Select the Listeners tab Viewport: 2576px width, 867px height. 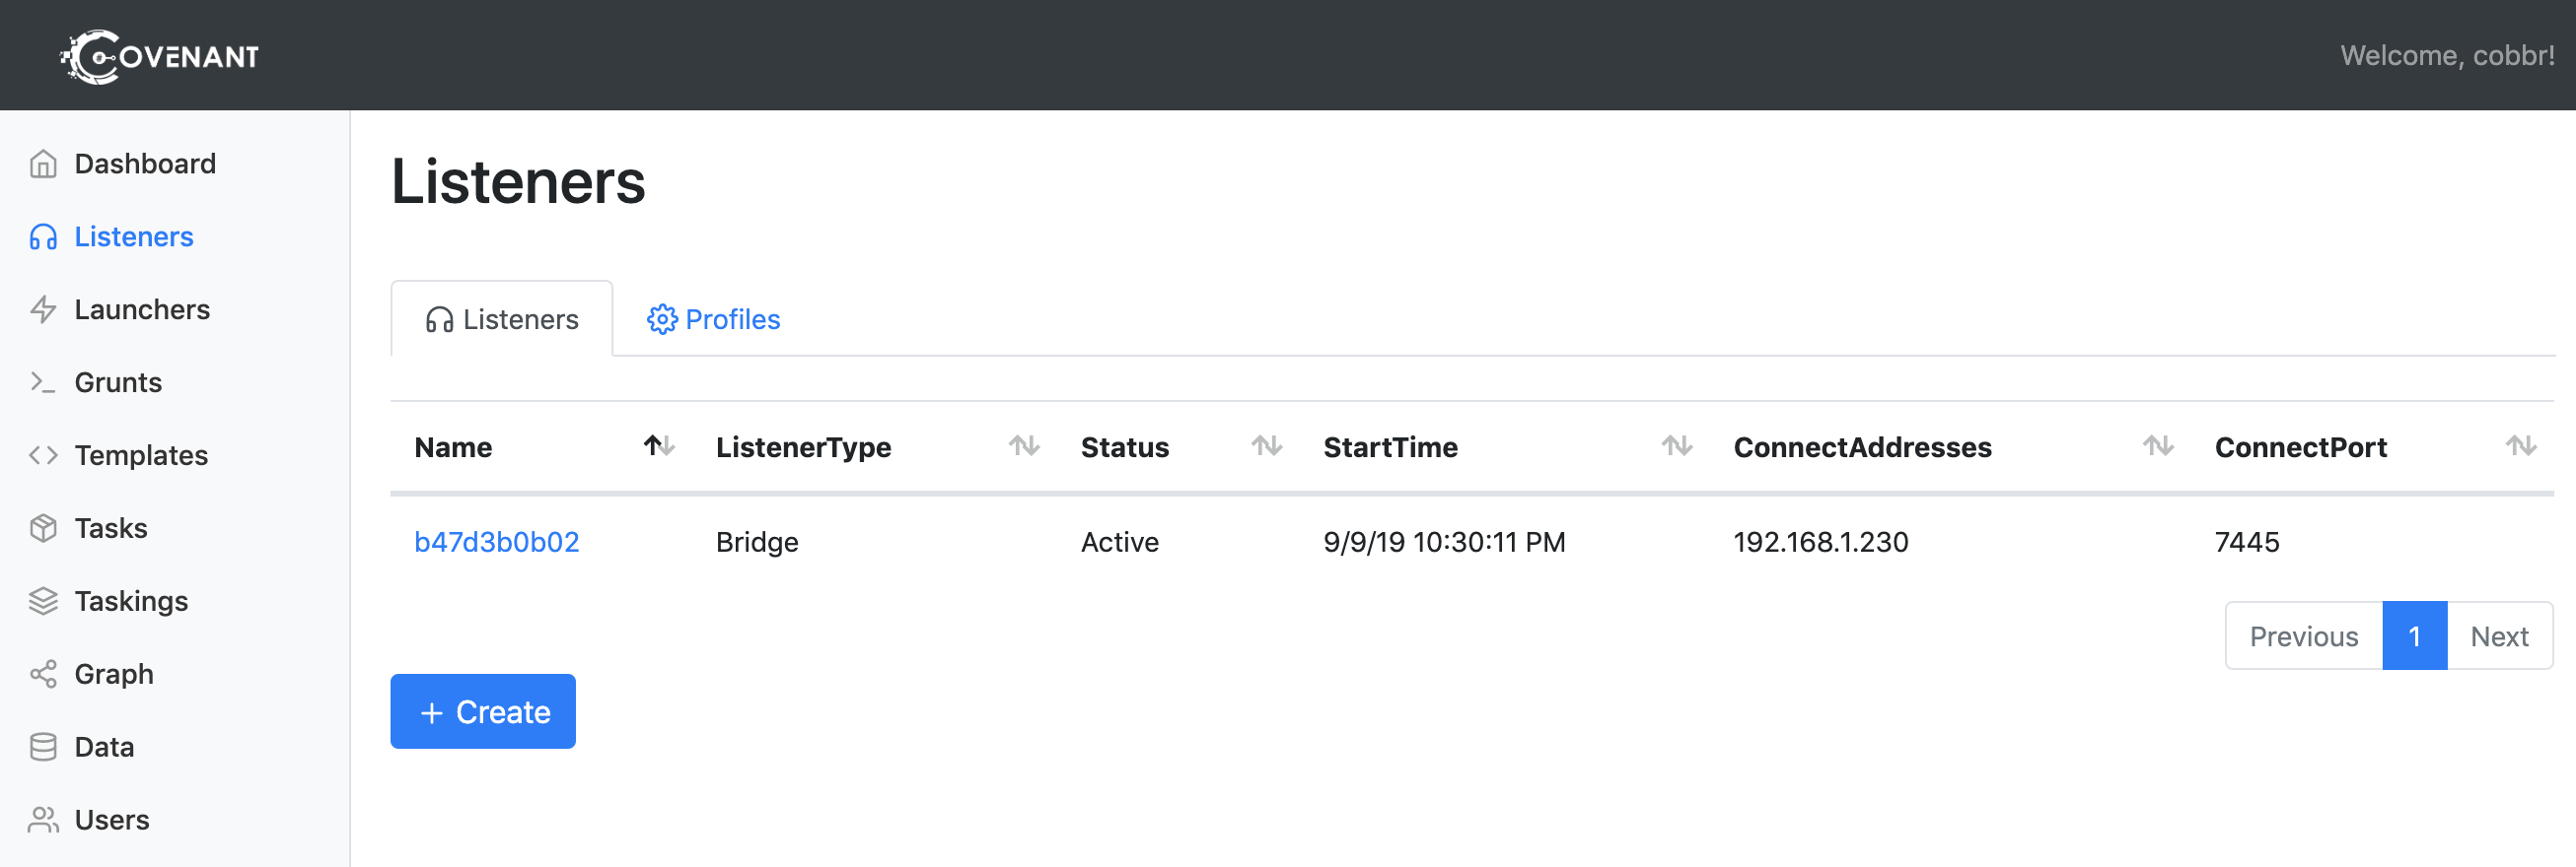502,319
